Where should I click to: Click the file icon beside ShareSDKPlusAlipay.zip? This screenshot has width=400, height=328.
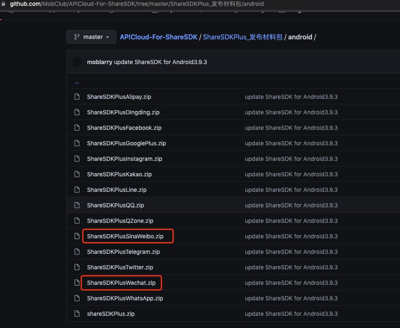tap(77, 97)
